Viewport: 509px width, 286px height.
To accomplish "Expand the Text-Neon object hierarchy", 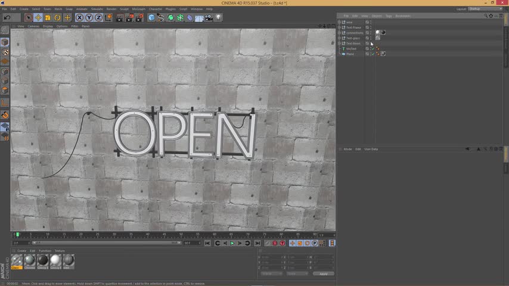I will coord(339,43).
